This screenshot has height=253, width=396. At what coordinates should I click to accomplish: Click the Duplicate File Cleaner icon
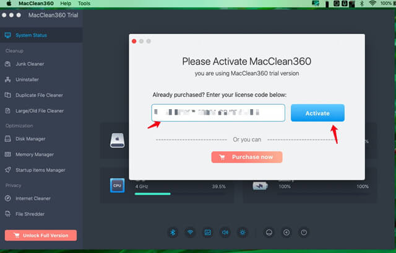[8, 95]
